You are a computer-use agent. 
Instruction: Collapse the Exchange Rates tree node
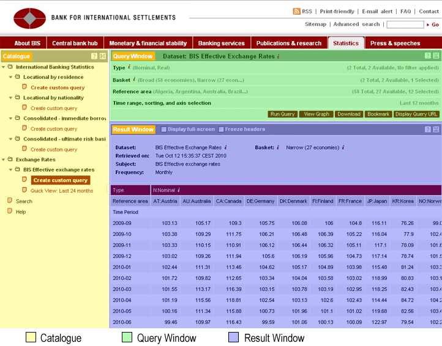[4, 160]
